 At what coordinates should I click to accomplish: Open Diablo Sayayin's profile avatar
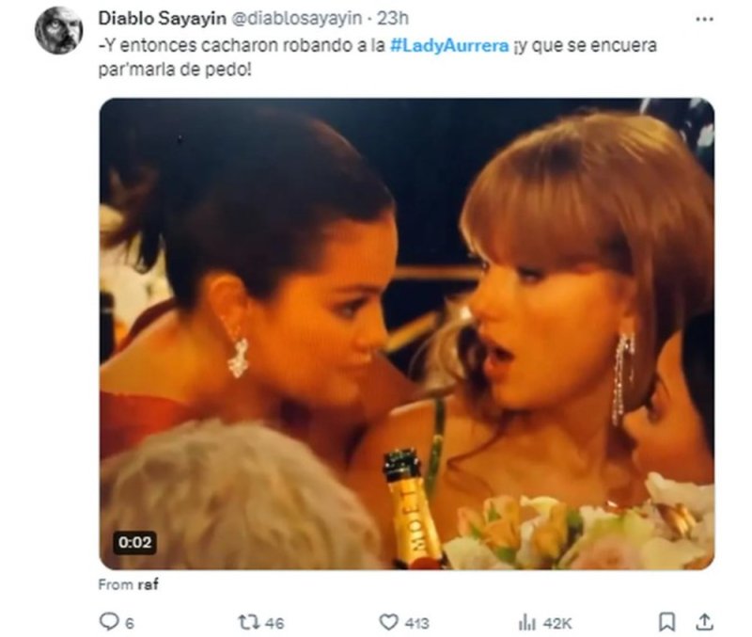58,30
